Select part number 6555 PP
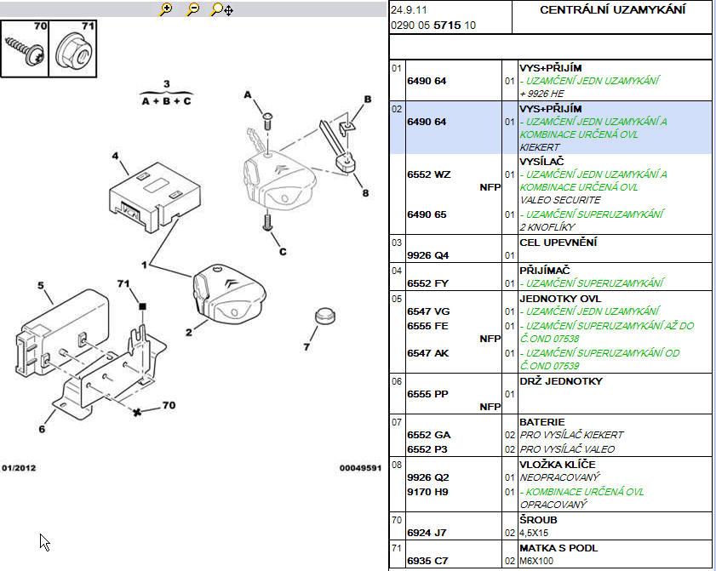 (427, 394)
